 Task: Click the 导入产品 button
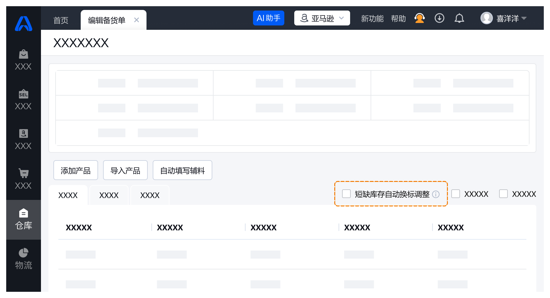pos(125,170)
